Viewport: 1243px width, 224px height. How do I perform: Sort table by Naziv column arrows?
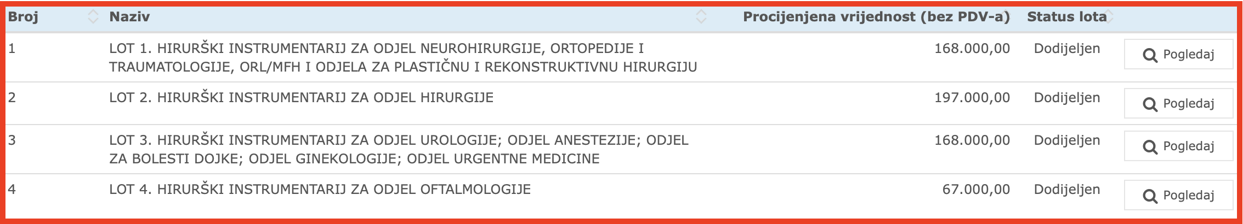(701, 17)
